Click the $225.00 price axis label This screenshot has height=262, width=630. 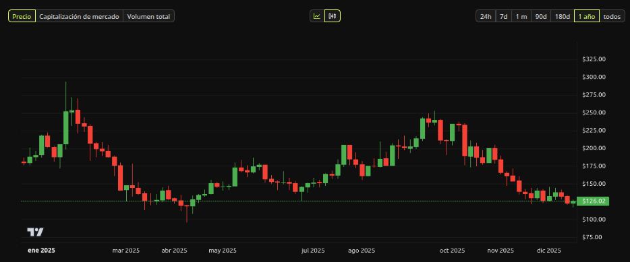[594, 131]
